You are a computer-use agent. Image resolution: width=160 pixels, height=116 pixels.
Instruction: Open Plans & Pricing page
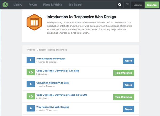pos(53,5)
